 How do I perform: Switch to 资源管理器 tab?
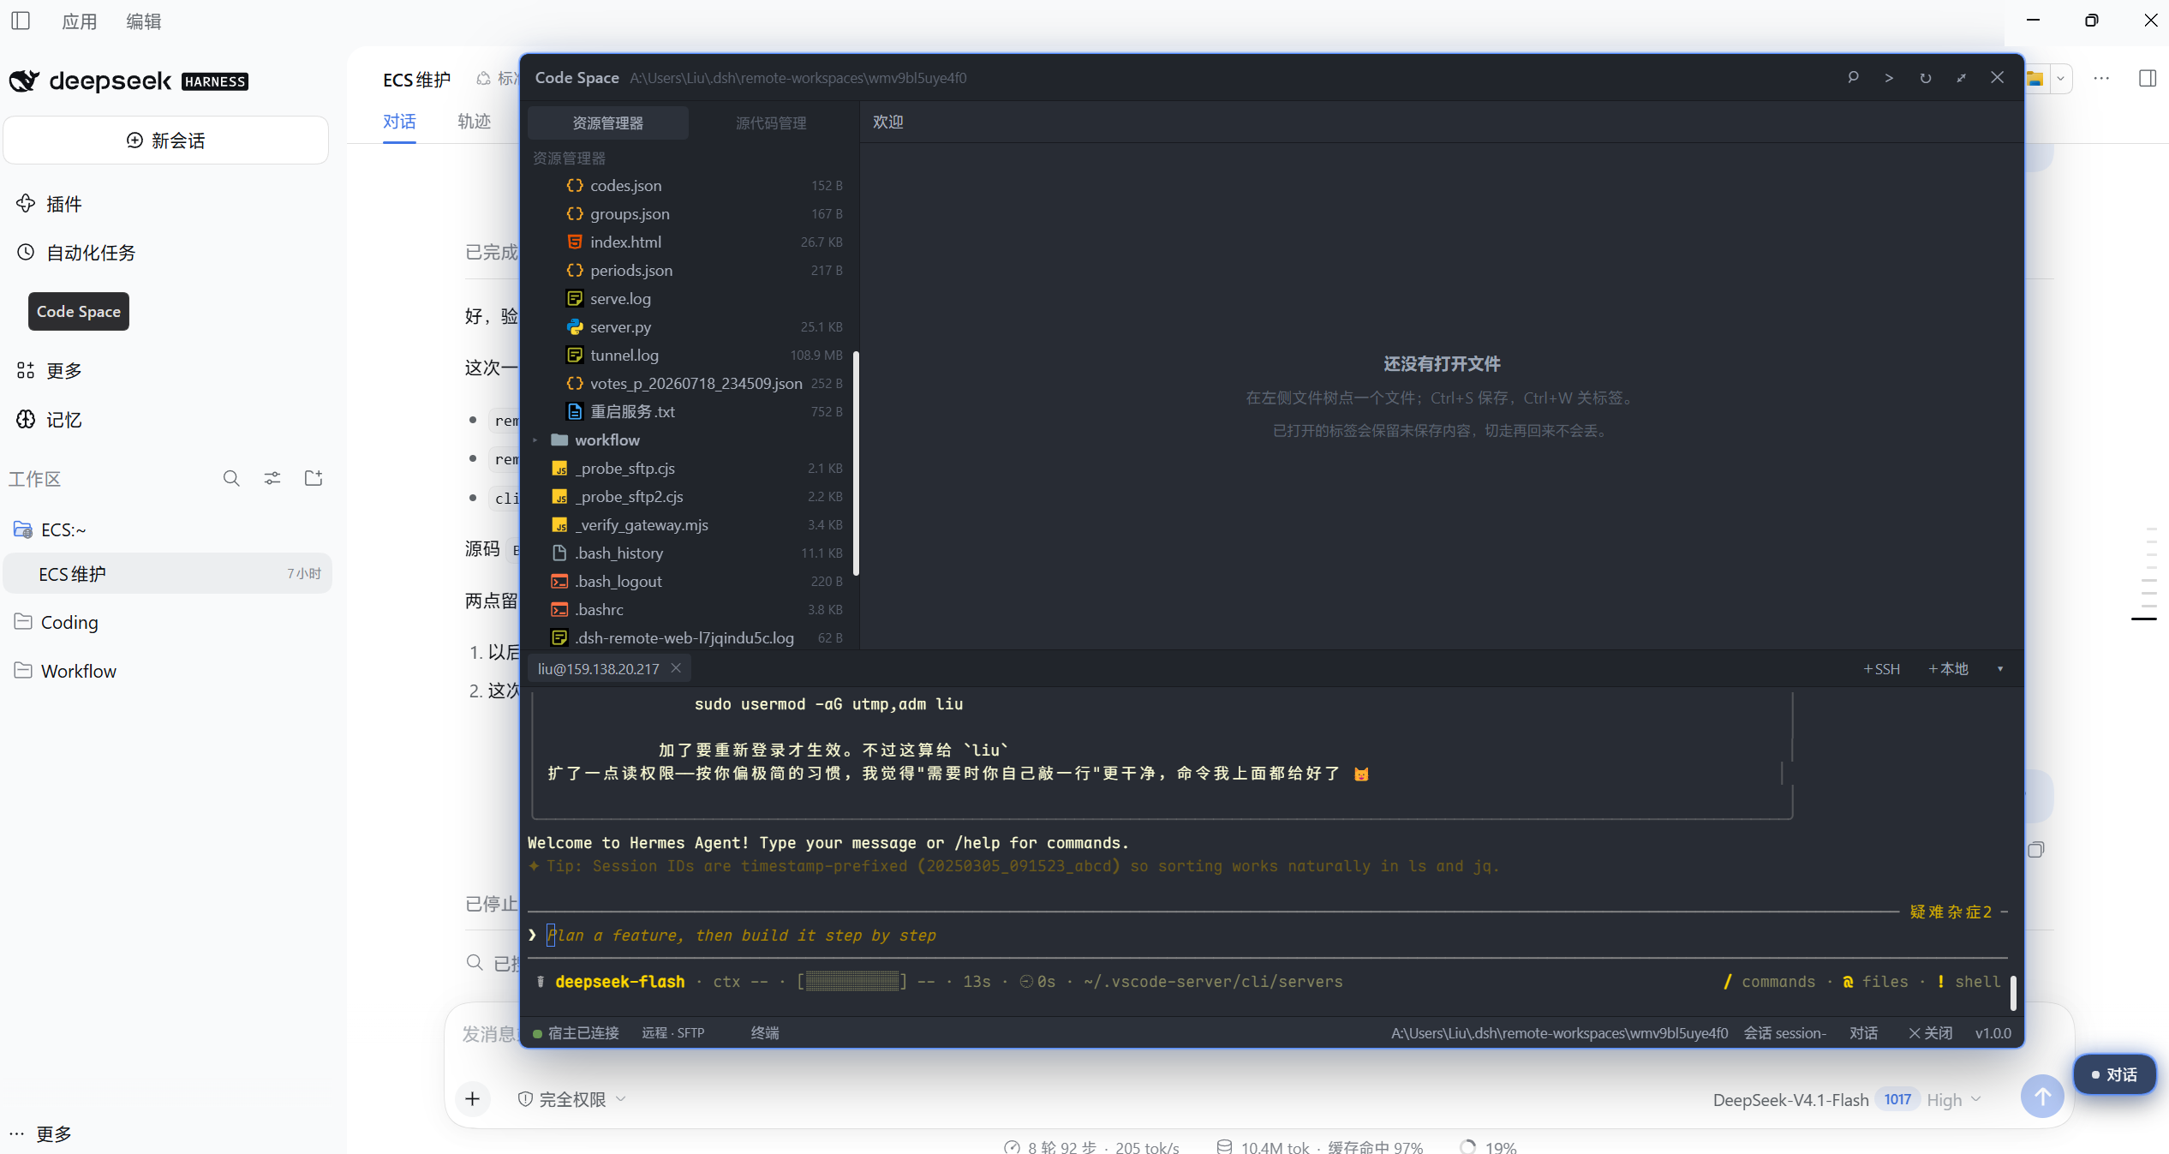(607, 123)
